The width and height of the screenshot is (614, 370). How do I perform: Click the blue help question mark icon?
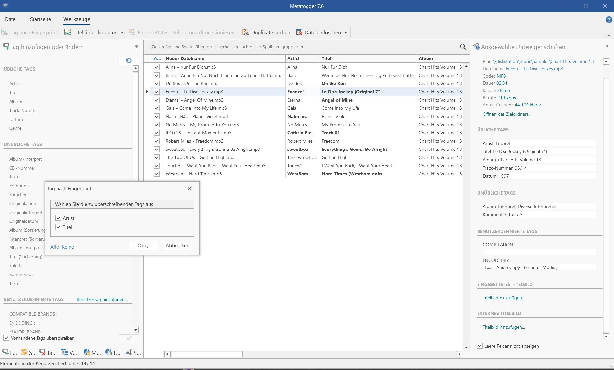608,20
